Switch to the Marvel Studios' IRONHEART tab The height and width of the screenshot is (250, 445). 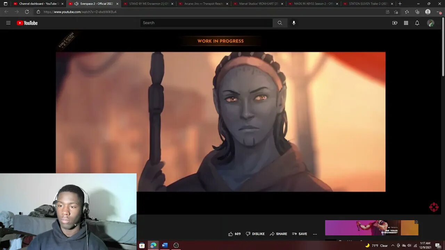(x=259, y=4)
